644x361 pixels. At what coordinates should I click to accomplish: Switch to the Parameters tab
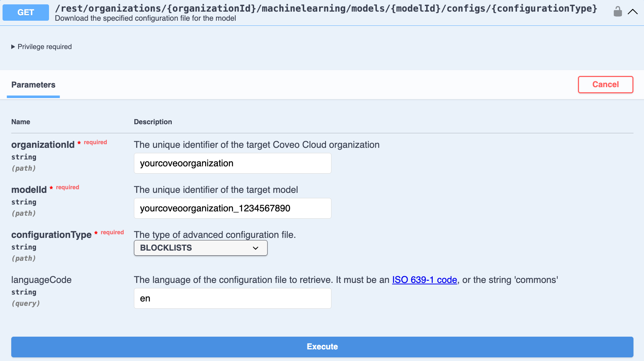point(33,85)
